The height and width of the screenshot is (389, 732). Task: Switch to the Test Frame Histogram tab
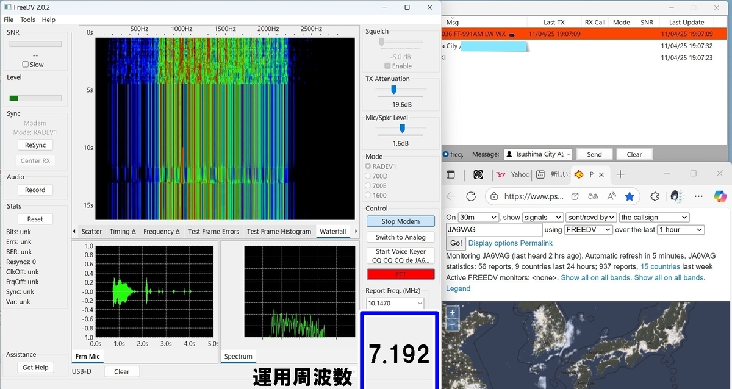click(x=279, y=232)
